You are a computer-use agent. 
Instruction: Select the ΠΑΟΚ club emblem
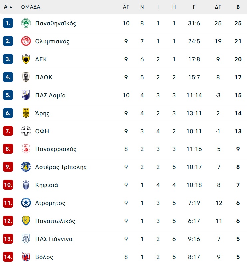click(x=26, y=77)
